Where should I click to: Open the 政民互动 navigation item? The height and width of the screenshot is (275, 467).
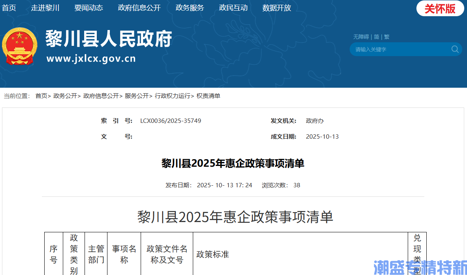click(x=233, y=8)
